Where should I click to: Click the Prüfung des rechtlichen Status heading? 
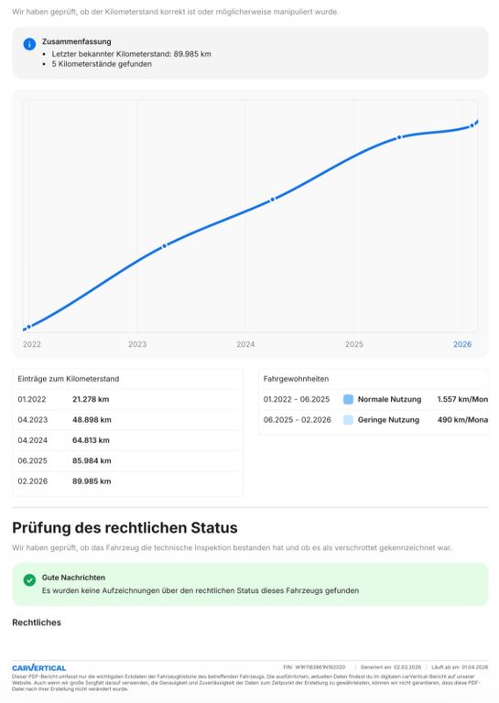(x=125, y=527)
